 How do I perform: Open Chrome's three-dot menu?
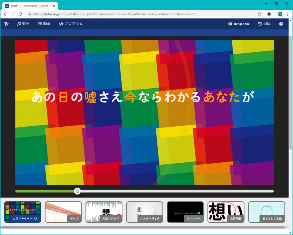[x=288, y=14]
